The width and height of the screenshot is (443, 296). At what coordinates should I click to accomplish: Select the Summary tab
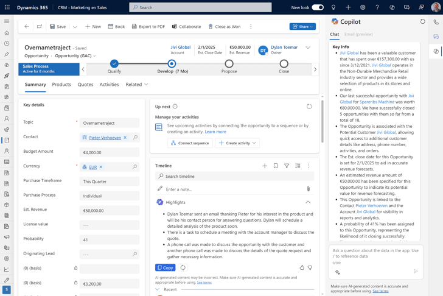pos(35,85)
